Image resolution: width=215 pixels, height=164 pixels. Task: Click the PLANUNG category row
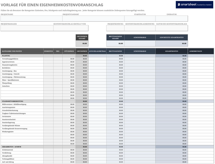[x=107, y=56]
